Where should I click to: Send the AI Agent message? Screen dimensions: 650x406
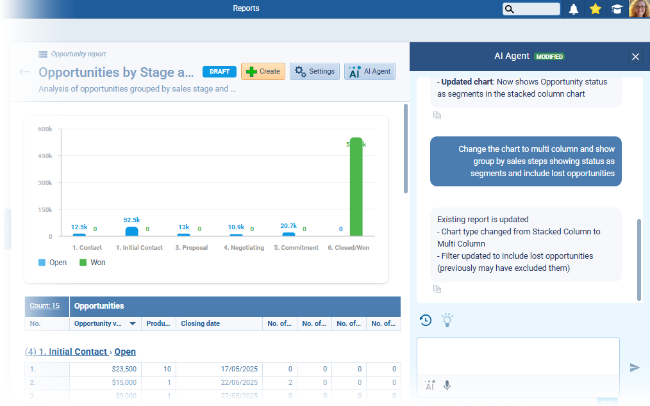635,367
